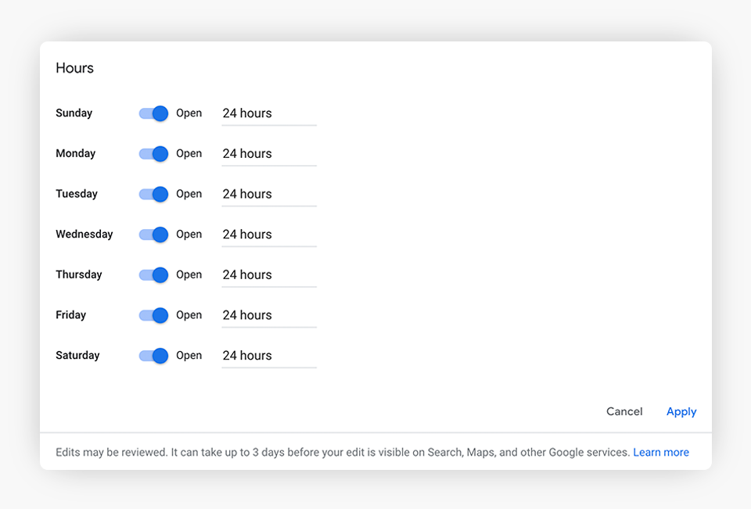Toggle Thursday's open switch
751x509 pixels.
point(153,275)
